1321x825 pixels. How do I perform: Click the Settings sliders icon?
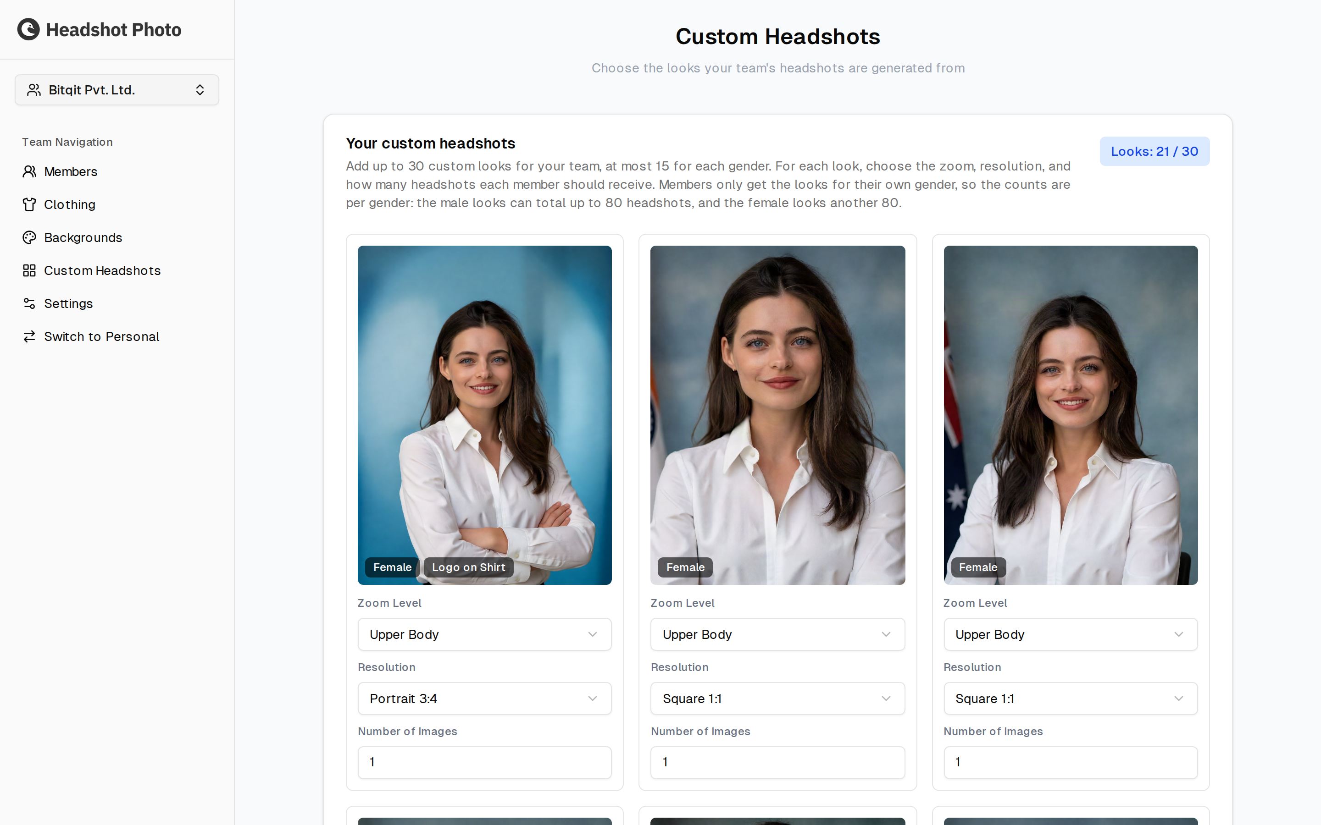point(29,303)
